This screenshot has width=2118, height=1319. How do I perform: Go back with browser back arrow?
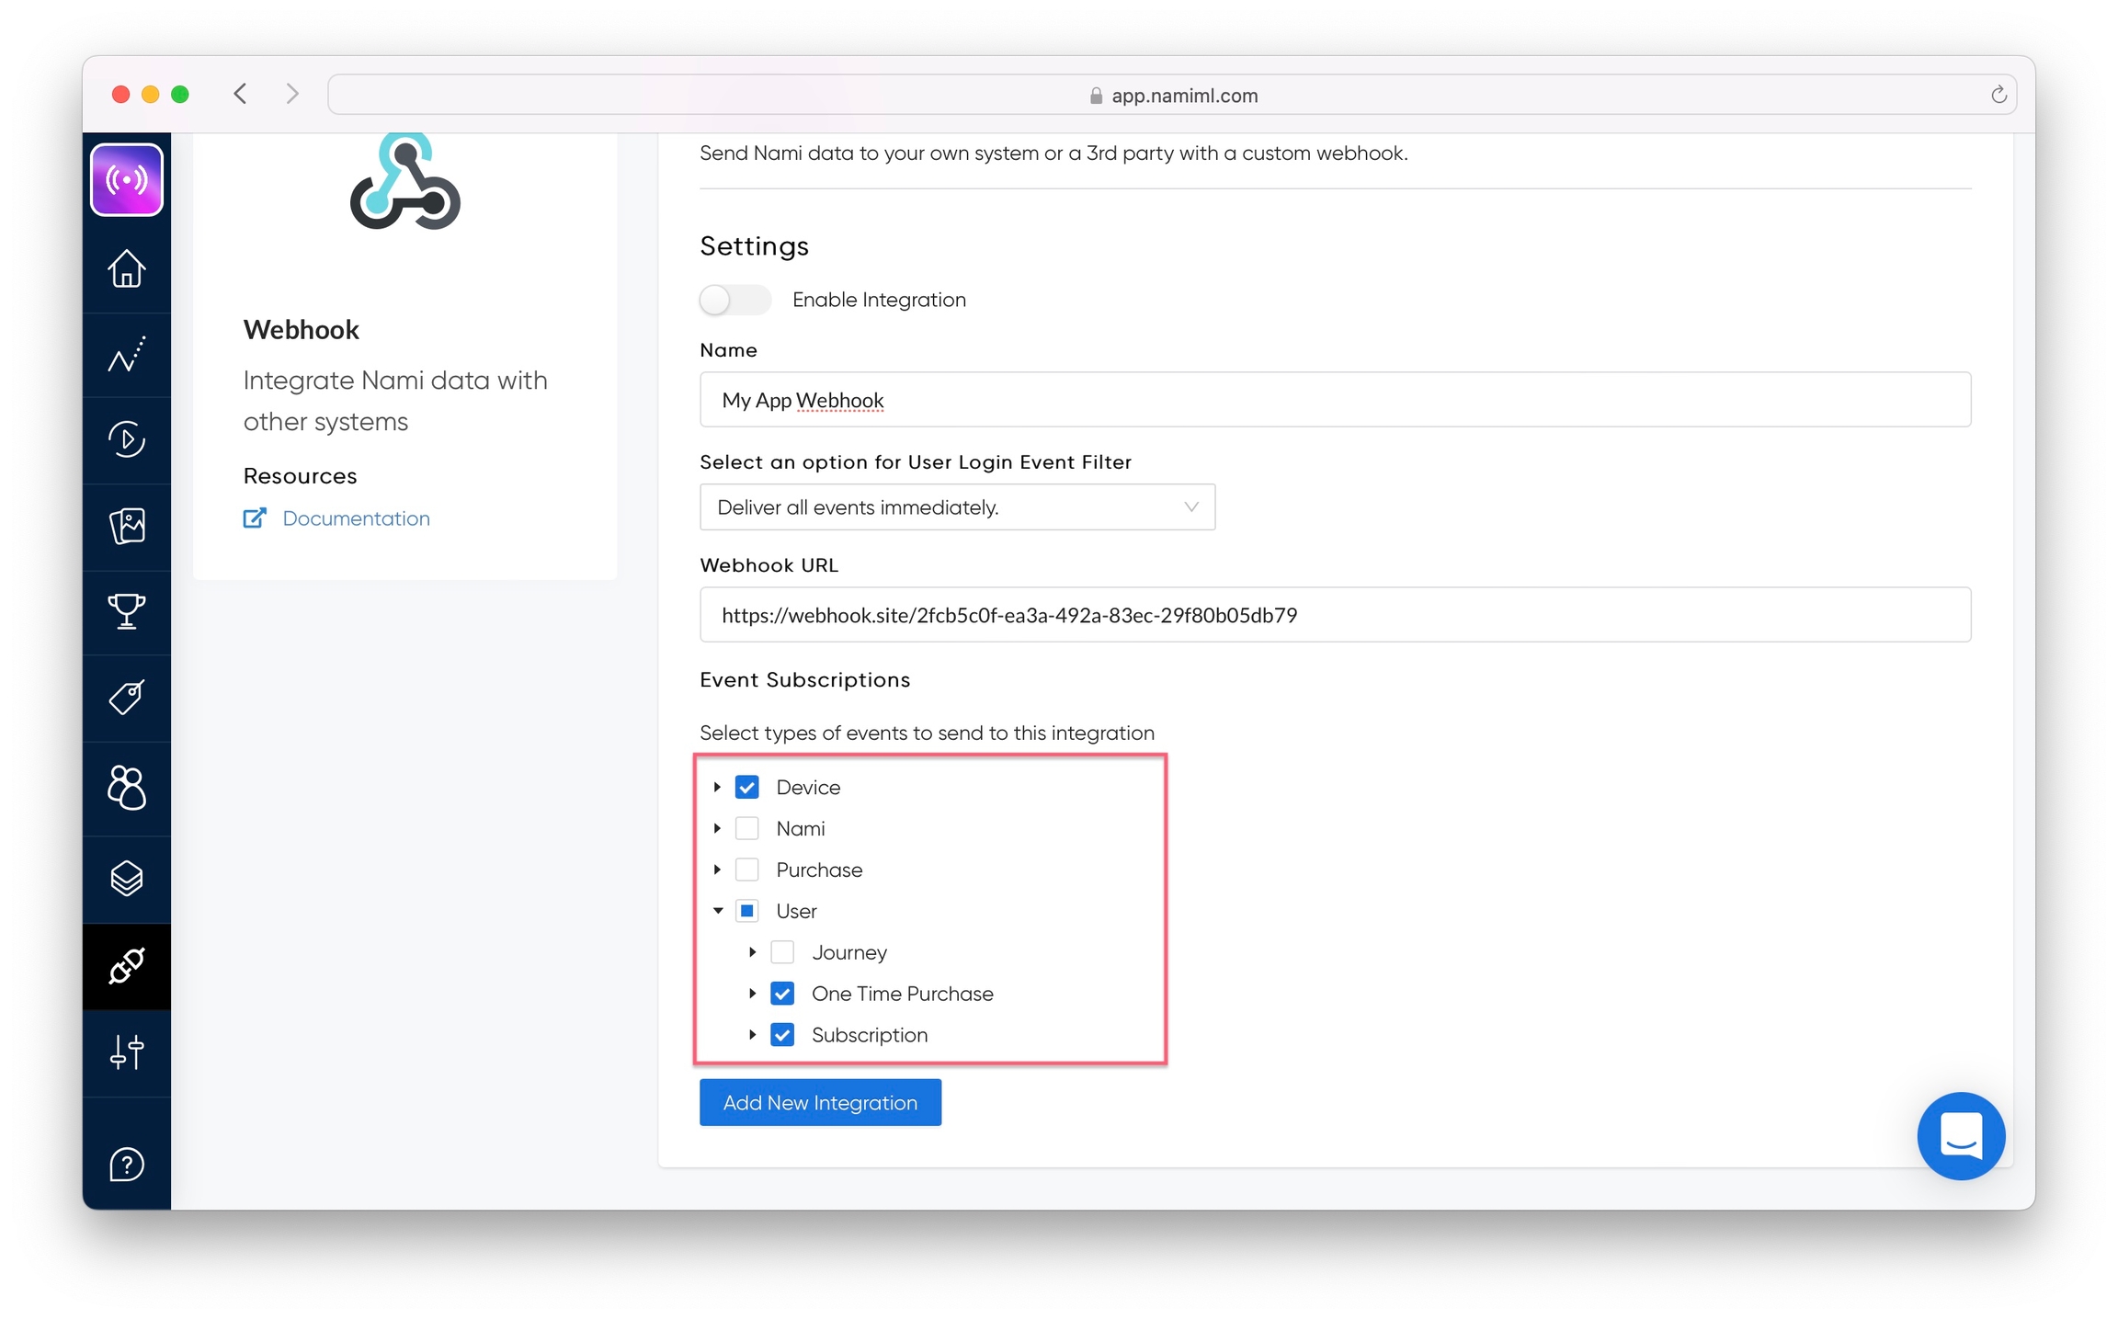[x=240, y=94]
